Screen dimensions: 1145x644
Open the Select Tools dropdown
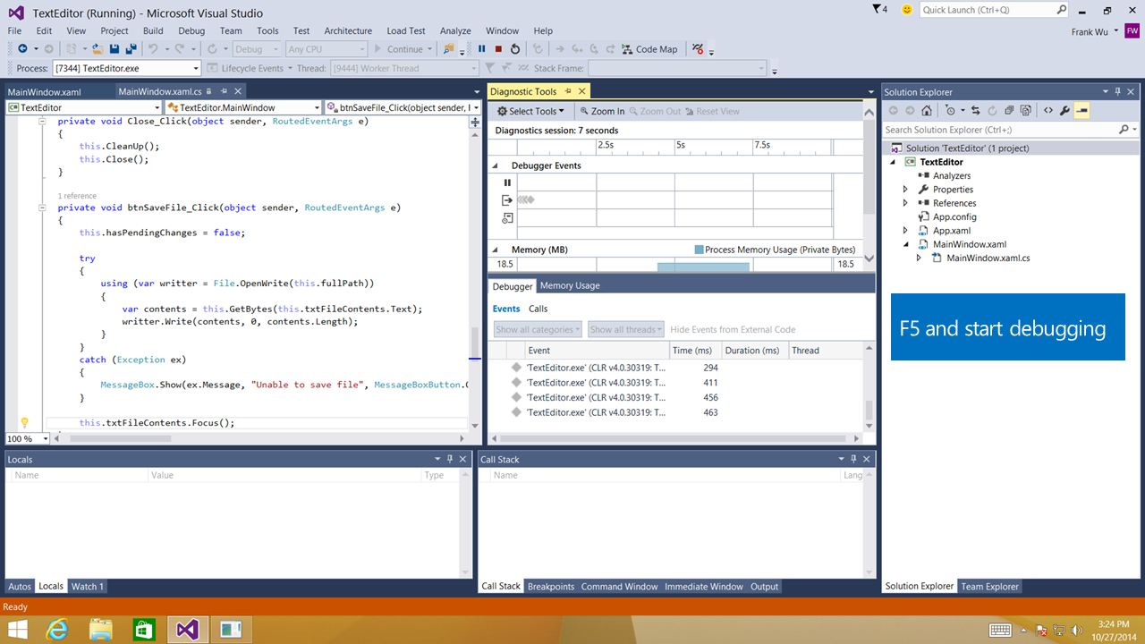pos(531,111)
